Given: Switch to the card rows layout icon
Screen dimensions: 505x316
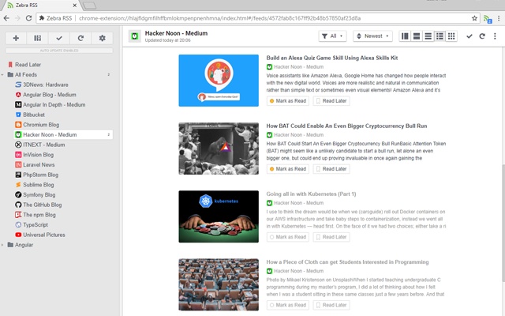Looking at the screenshot, I should tap(417, 36).
